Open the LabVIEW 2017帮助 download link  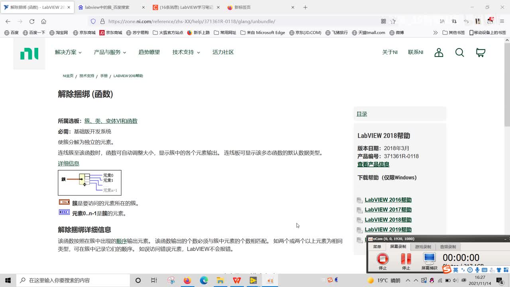click(x=388, y=210)
